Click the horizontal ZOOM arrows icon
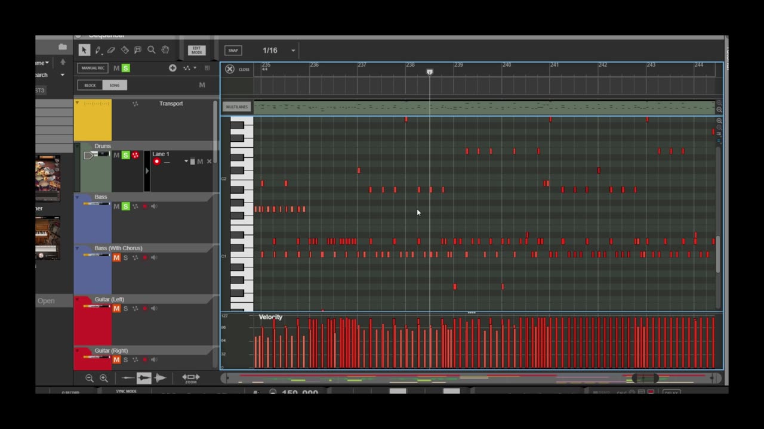This screenshot has width=764, height=429. coord(191,378)
